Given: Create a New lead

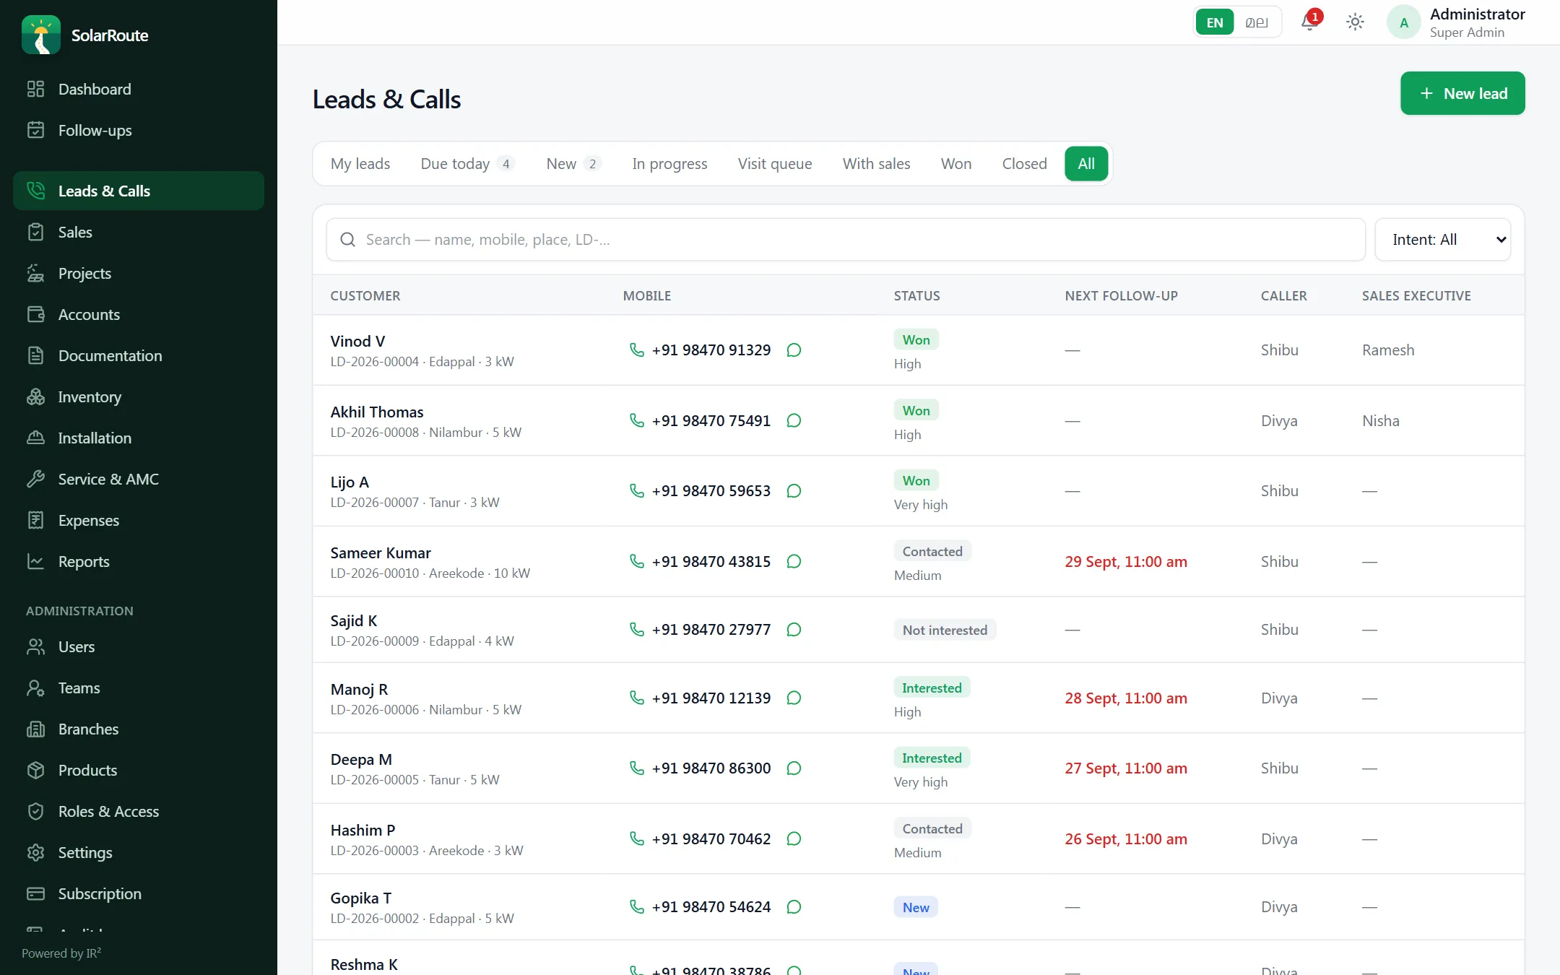Looking at the screenshot, I should (1462, 93).
